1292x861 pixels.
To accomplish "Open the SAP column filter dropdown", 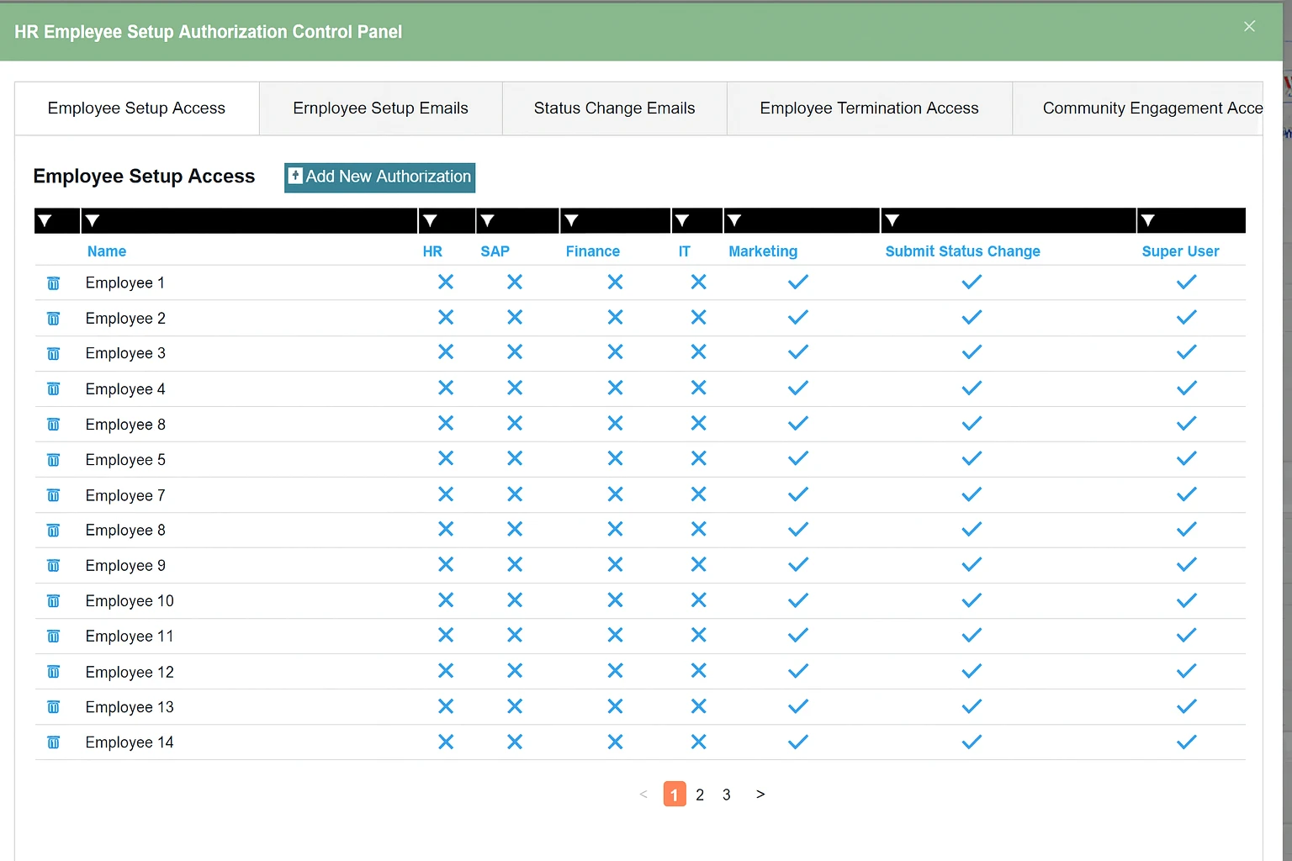I will [x=487, y=220].
